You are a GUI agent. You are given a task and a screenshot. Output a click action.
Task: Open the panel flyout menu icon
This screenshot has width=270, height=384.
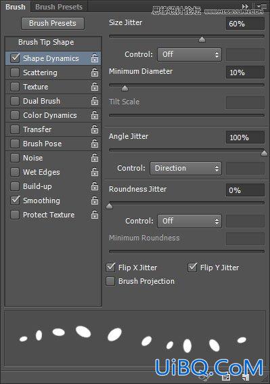coord(262,6)
